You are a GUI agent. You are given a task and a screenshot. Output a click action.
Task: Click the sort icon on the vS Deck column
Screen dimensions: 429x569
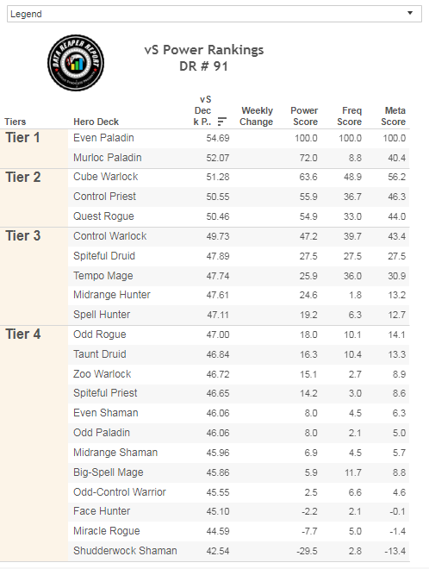pos(221,122)
